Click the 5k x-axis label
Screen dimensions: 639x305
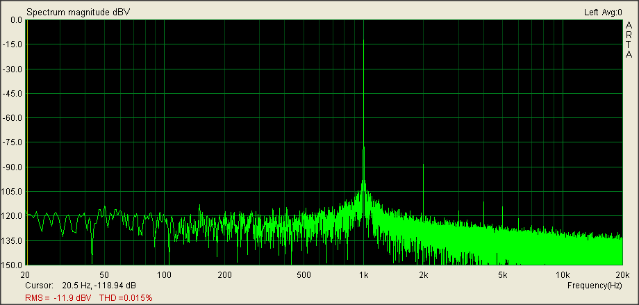[x=503, y=274]
